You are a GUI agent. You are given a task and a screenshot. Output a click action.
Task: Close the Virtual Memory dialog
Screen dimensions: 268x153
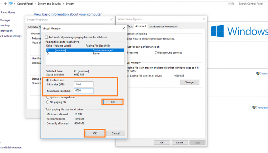(x=124, y=28)
